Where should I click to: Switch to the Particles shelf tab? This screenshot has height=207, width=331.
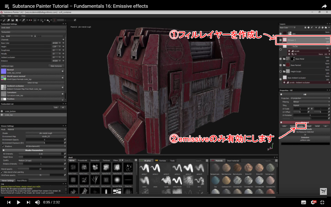(x=161, y=160)
